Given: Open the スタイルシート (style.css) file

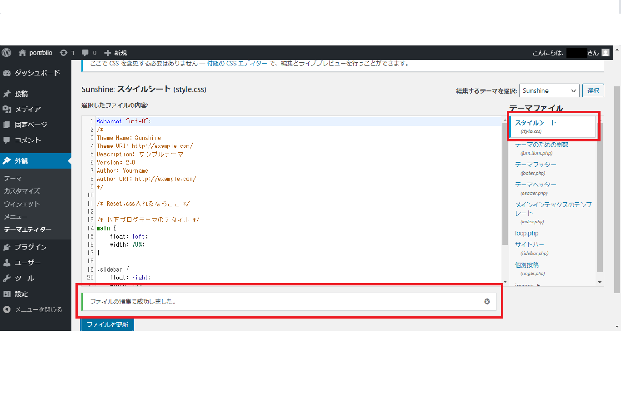Looking at the screenshot, I should click(552, 126).
